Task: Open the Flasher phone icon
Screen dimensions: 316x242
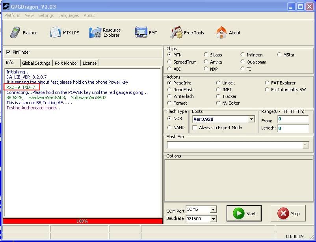Action: click(x=16, y=33)
